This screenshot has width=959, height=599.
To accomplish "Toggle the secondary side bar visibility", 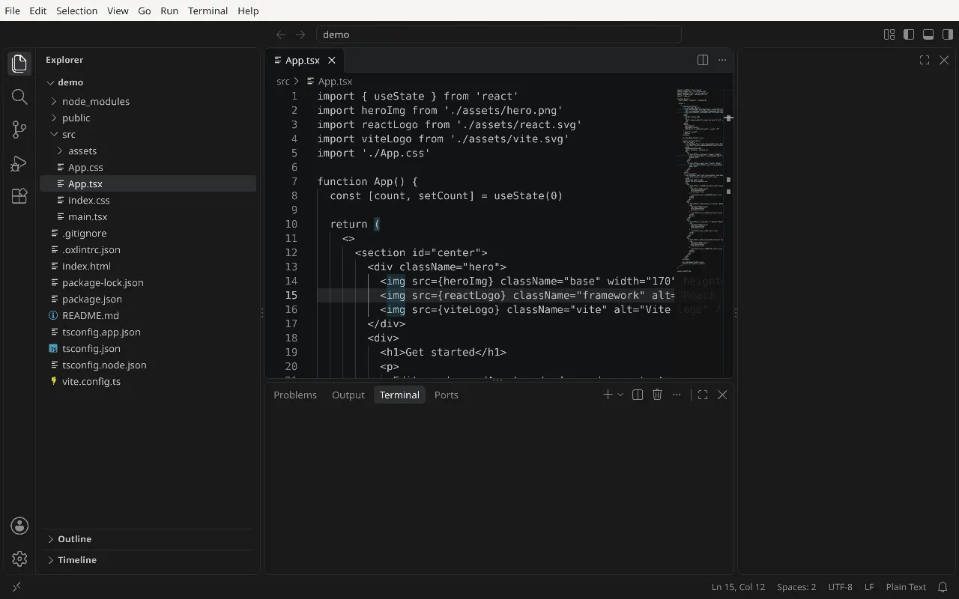I will [x=948, y=34].
